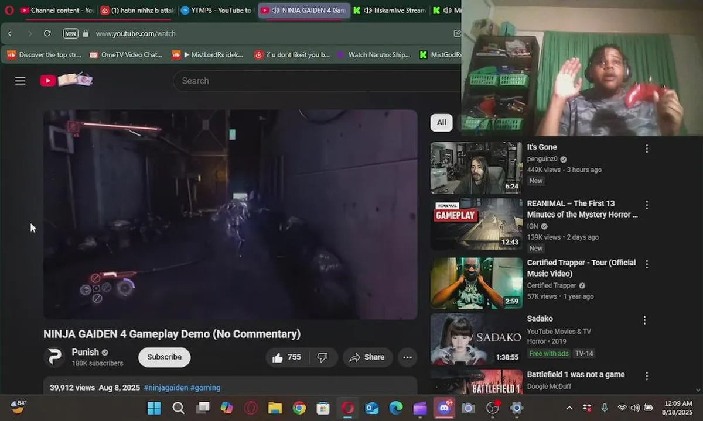Launch Microsoft Edge from taskbar
Screen dimensions: 703x421
click(x=396, y=408)
